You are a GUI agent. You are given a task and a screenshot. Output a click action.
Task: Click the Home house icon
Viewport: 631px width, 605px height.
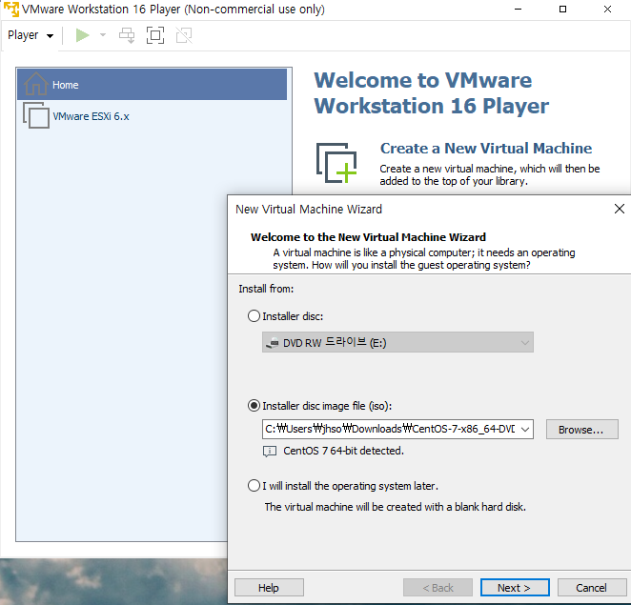(36, 84)
